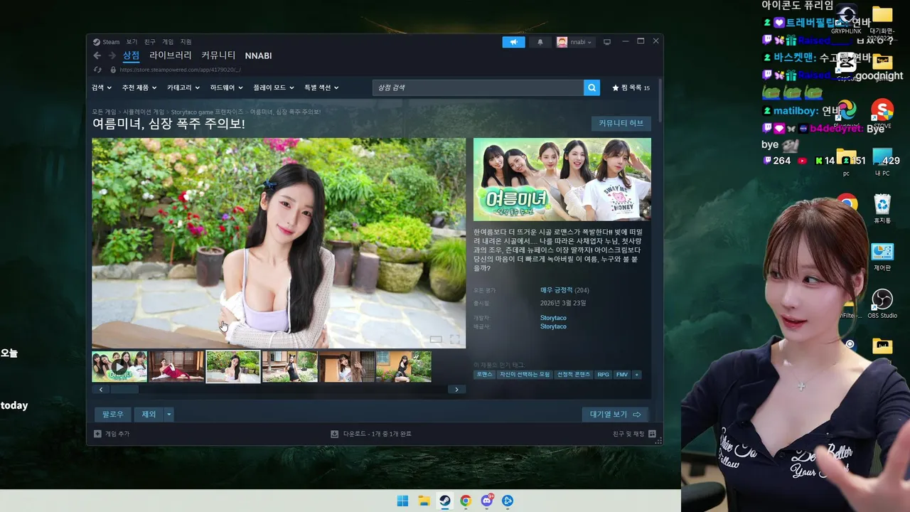This screenshot has height=512, width=910.
Task: Click the 게임 추가 plus icon
Action: pyautogui.click(x=97, y=434)
